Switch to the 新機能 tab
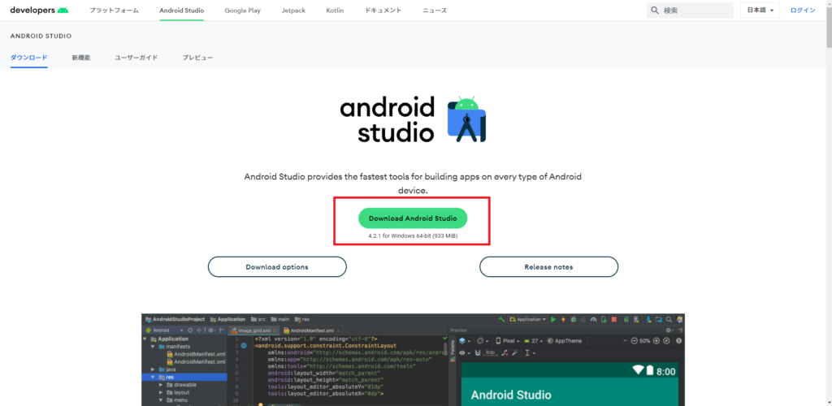This screenshot has width=832, height=406. click(x=80, y=58)
